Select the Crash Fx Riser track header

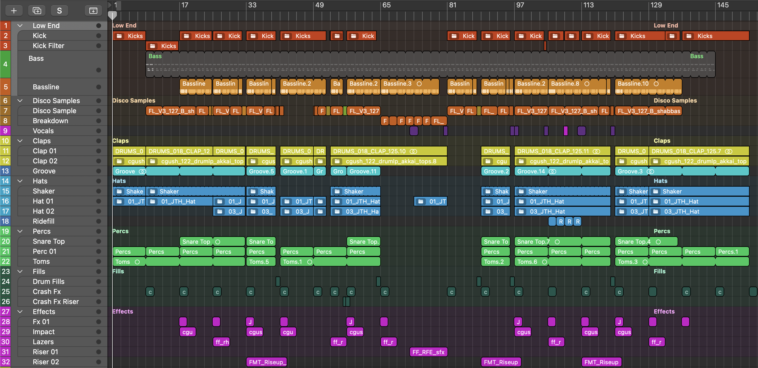(62, 302)
